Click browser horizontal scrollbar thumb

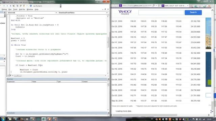[145, 115]
